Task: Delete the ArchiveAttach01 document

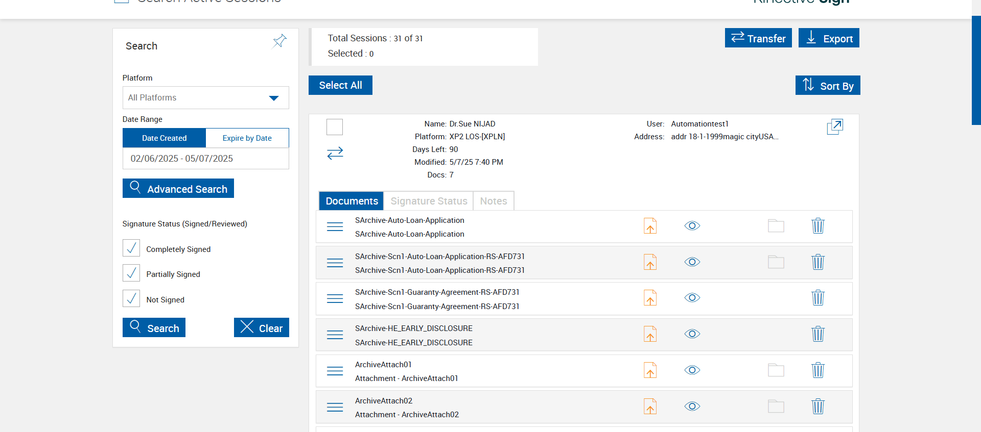Action: click(x=818, y=370)
